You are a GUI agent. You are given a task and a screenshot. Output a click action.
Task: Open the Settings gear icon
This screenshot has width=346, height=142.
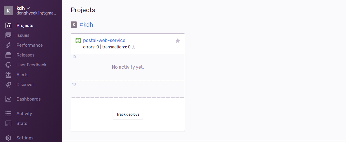pyautogui.click(x=8, y=138)
